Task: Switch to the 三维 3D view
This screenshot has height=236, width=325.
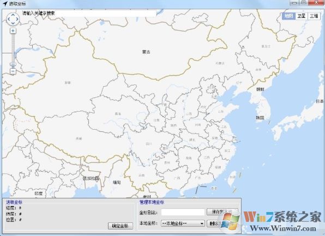Action: pyautogui.click(x=314, y=16)
